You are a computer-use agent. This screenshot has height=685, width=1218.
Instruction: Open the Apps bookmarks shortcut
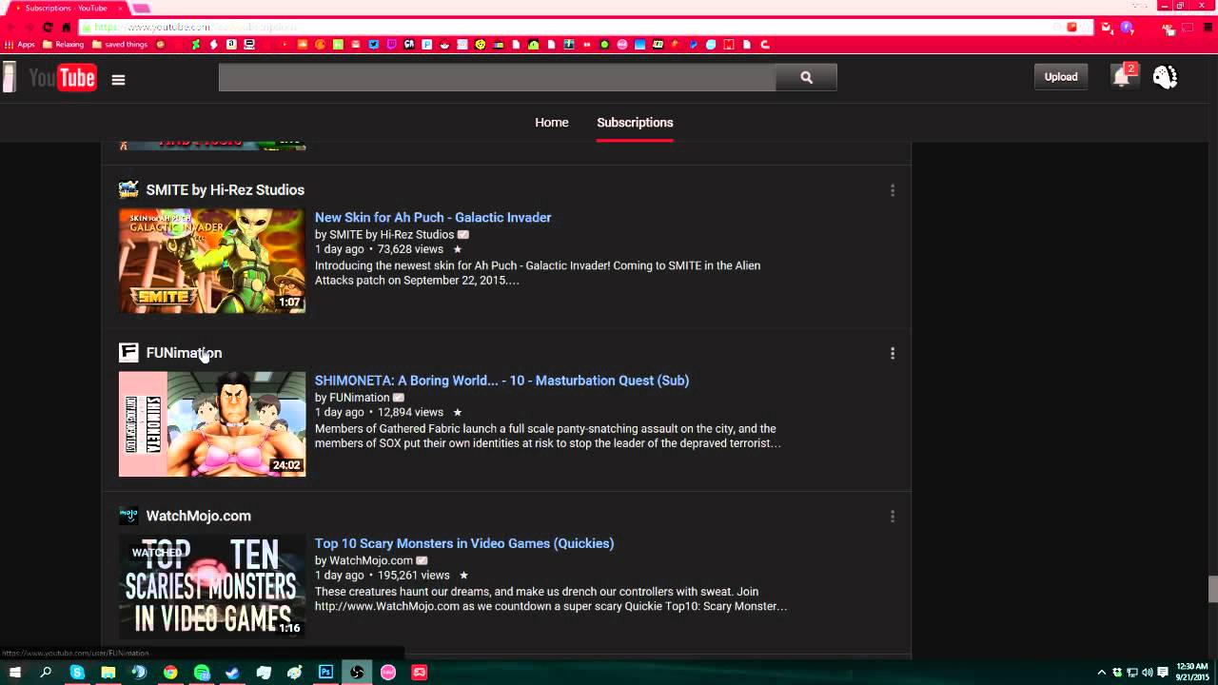point(20,45)
